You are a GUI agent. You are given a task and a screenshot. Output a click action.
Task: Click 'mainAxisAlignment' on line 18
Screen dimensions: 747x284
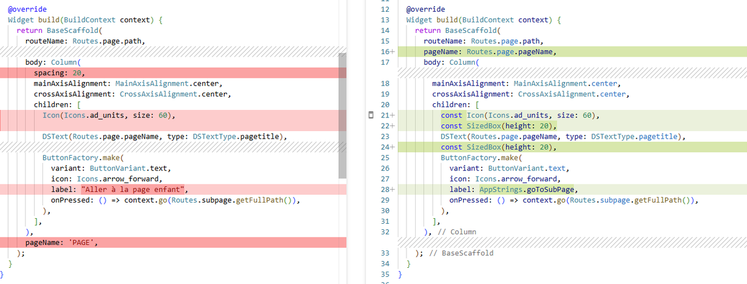point(471,83)
